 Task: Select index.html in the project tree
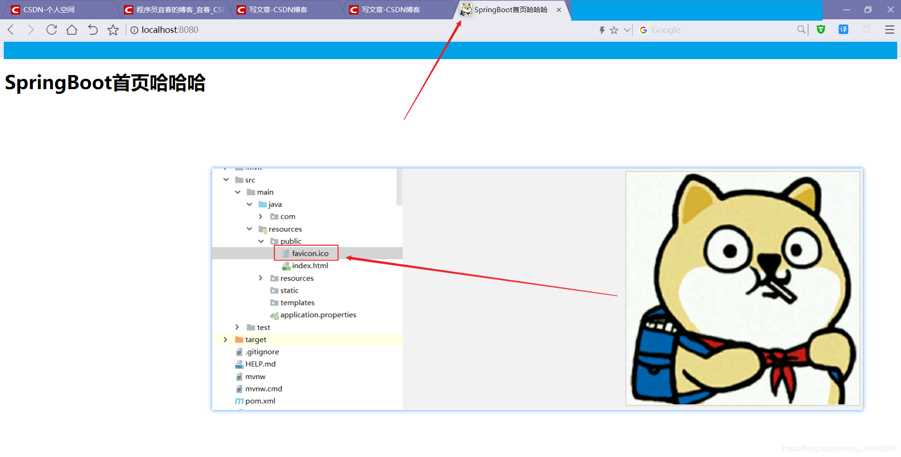305,266
